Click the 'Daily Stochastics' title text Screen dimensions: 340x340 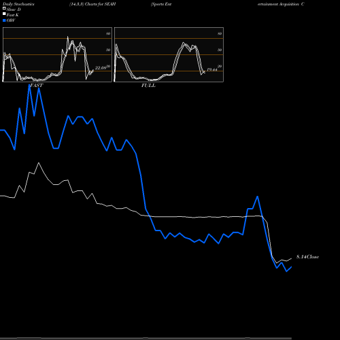click(x=18, y=4)
